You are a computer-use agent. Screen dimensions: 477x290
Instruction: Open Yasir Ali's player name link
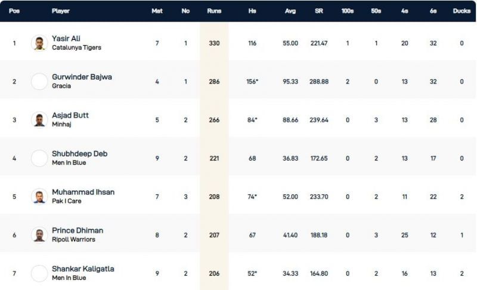coord(66,39)
